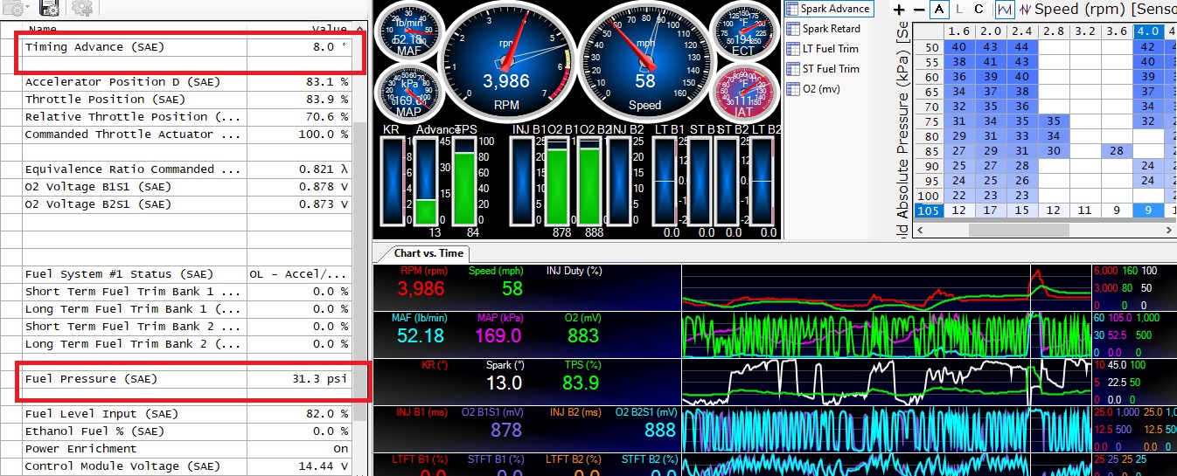Image resolution: width=1177 pixels, height=476 pixels.
Task: Click the red IAT temperature gauge
Action: pyautogui.click(x=742, y=92)
